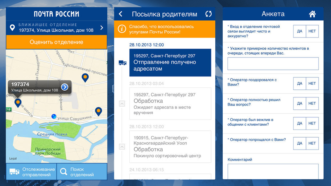Select НЕТ for operator greeted you
Viewport: 331px width, 186px height.
[x=312, y=83]
